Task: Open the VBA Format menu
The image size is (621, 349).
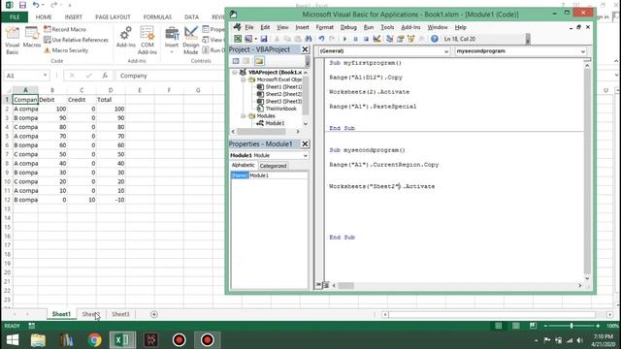Action: (325, 27)
